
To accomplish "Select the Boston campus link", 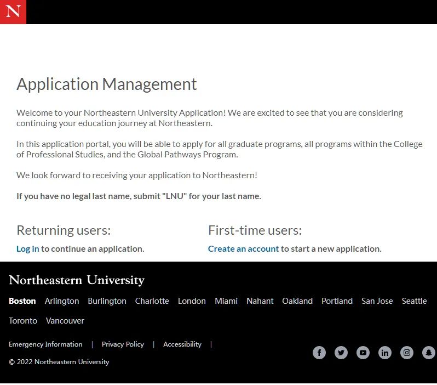I will [22, 301].
